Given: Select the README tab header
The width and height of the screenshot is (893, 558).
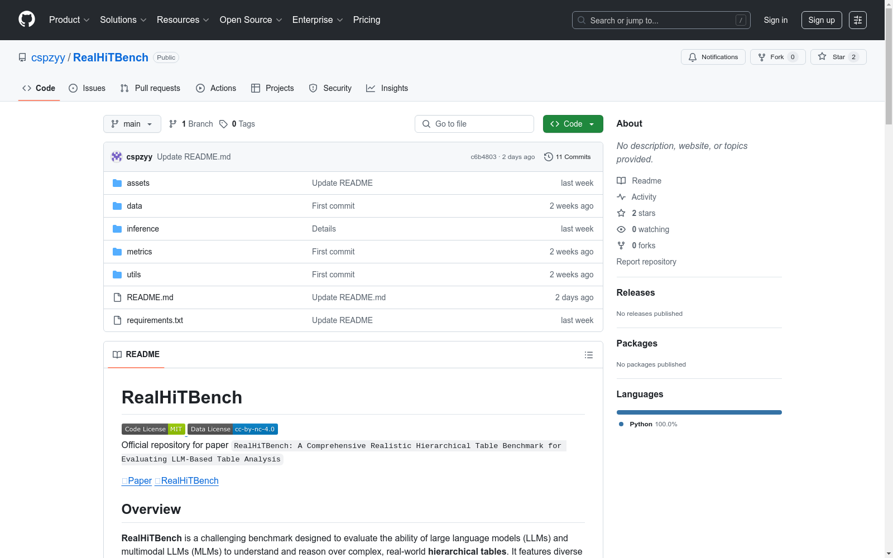Looking at the screenshot, I should [x=136, y=354].
